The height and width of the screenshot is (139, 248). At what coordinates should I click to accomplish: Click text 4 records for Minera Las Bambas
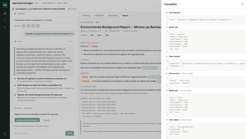pos(33,20)
